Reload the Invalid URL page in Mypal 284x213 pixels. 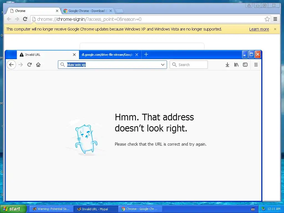tap(29, 65)
